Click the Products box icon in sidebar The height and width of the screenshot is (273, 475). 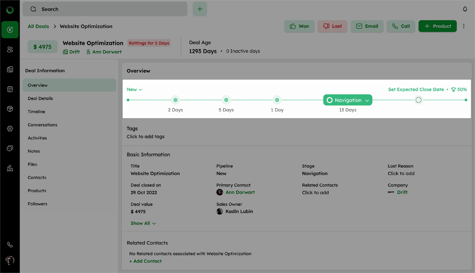10,109
